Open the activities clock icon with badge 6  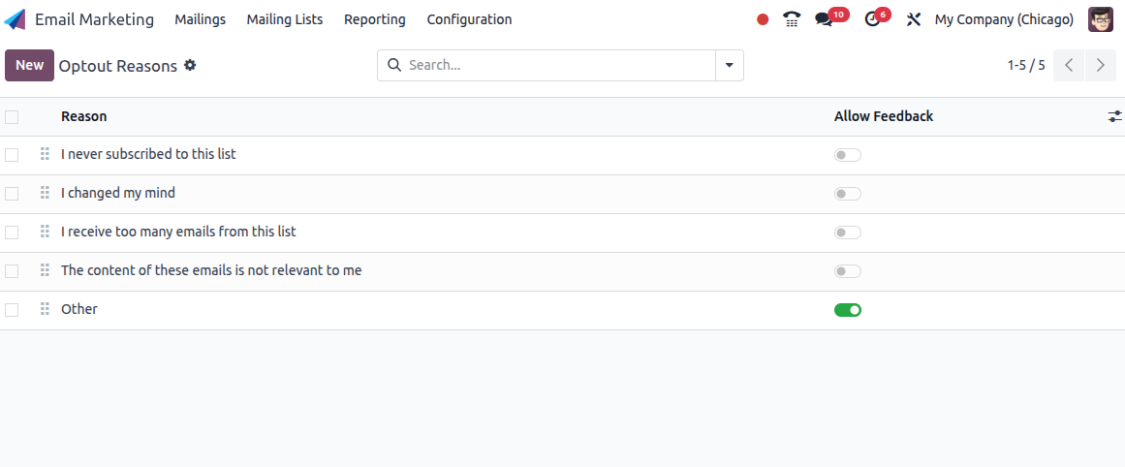click(x=872, y=19)
